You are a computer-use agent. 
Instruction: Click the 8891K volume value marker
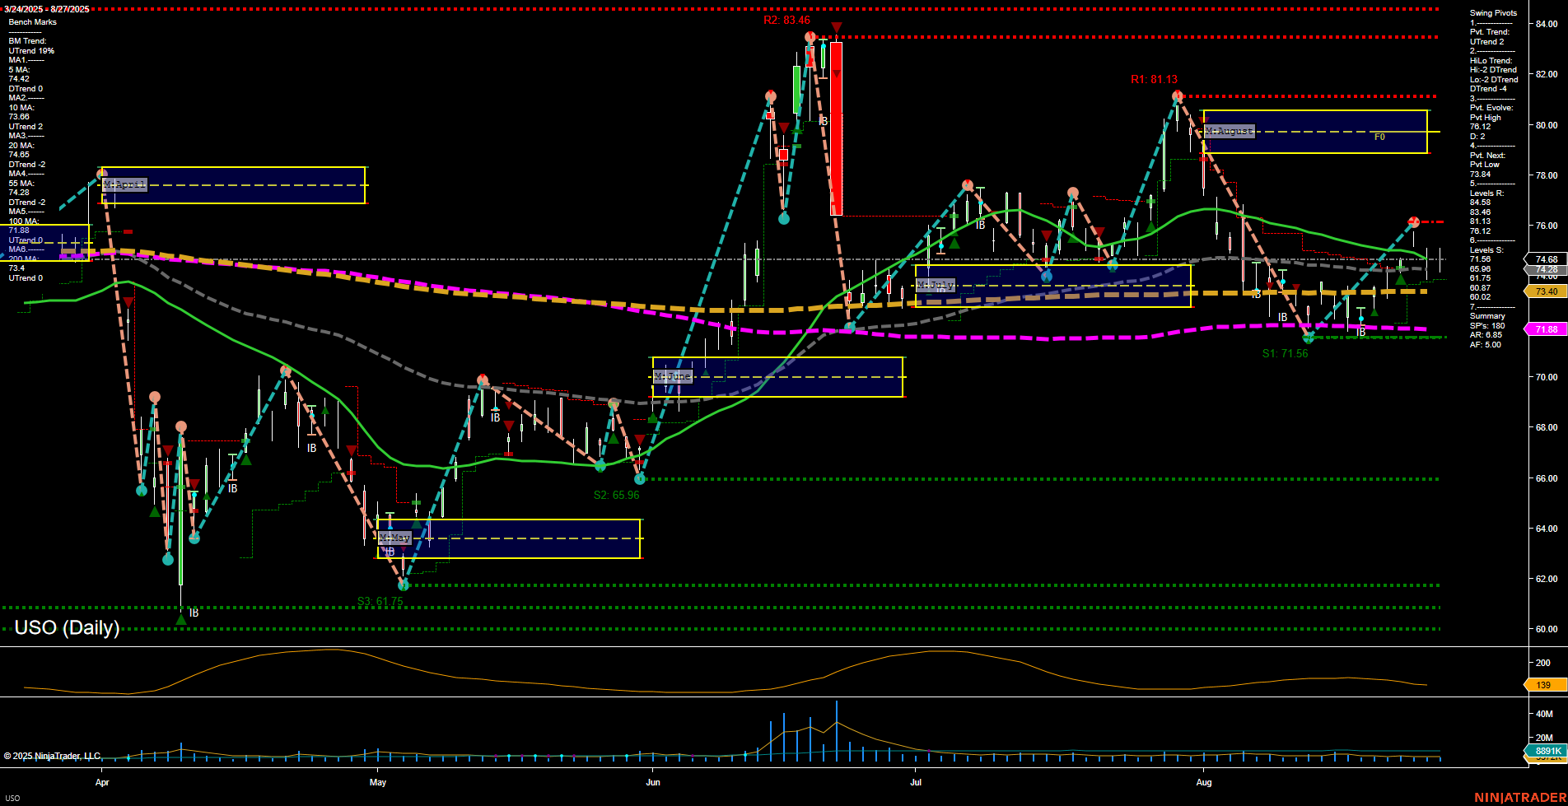point(1546,751)
